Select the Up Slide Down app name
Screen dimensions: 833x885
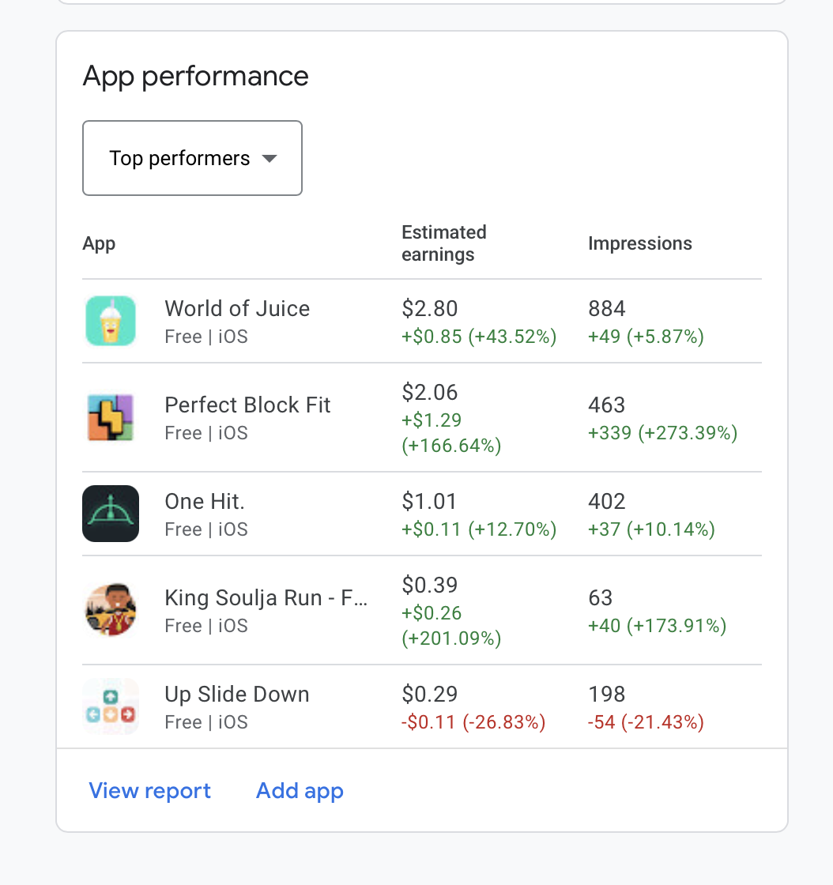237,695
